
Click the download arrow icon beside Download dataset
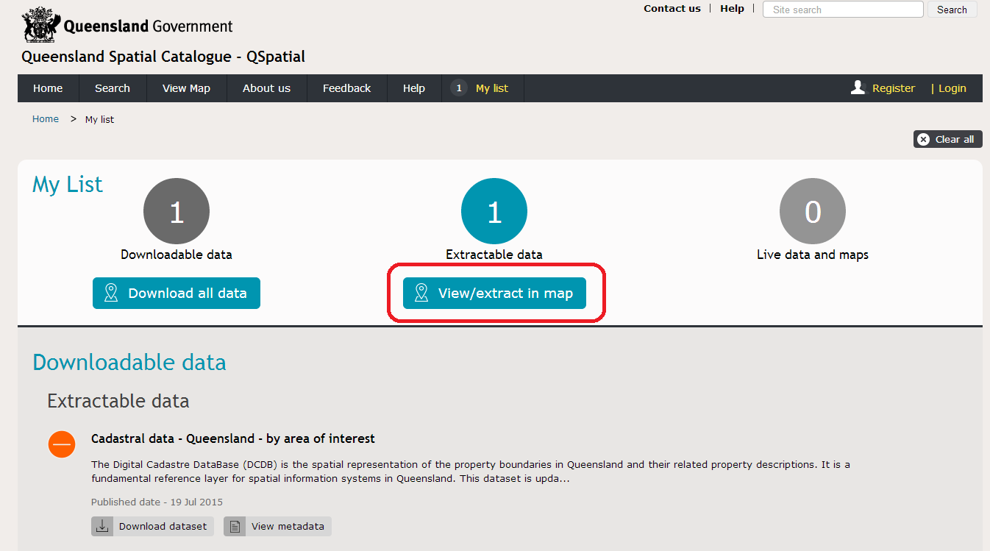pos(102,526)
